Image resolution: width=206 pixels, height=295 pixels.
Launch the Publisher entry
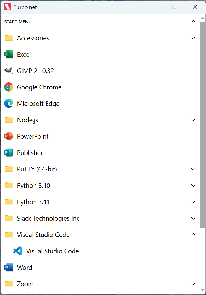(x=30, y=153)
